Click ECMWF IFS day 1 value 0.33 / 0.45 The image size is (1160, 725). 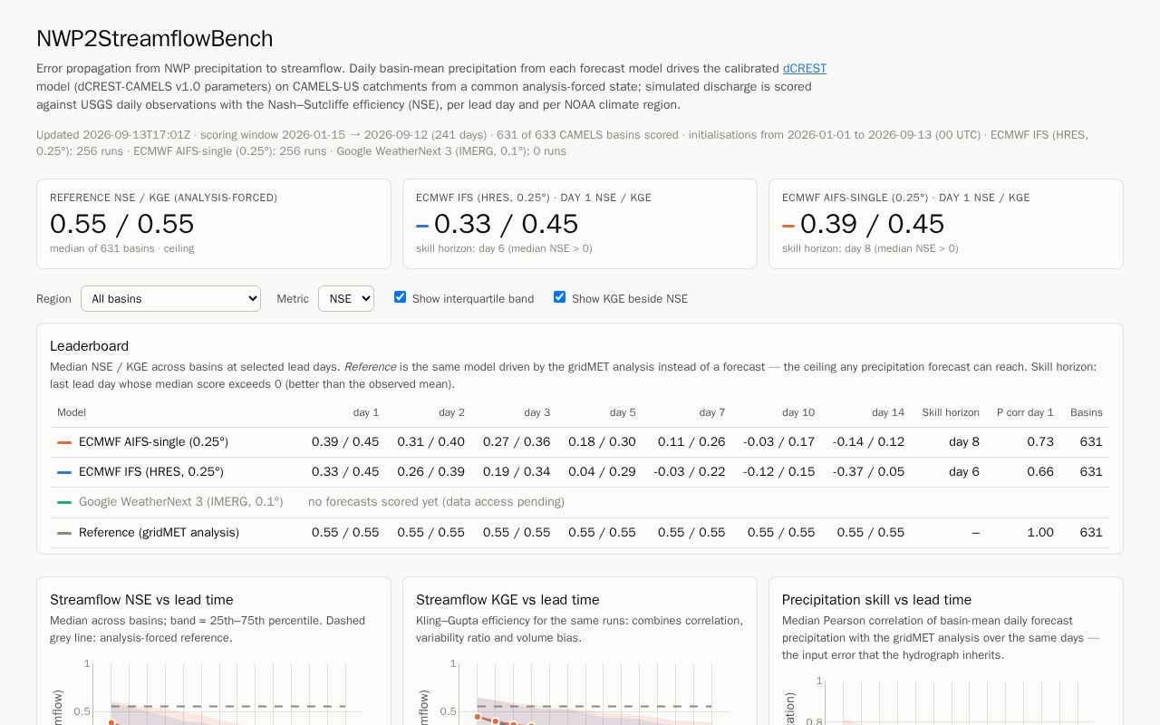(345, 472)
